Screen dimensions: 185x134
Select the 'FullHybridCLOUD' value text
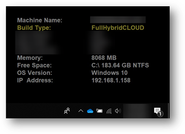coord(118,28)
